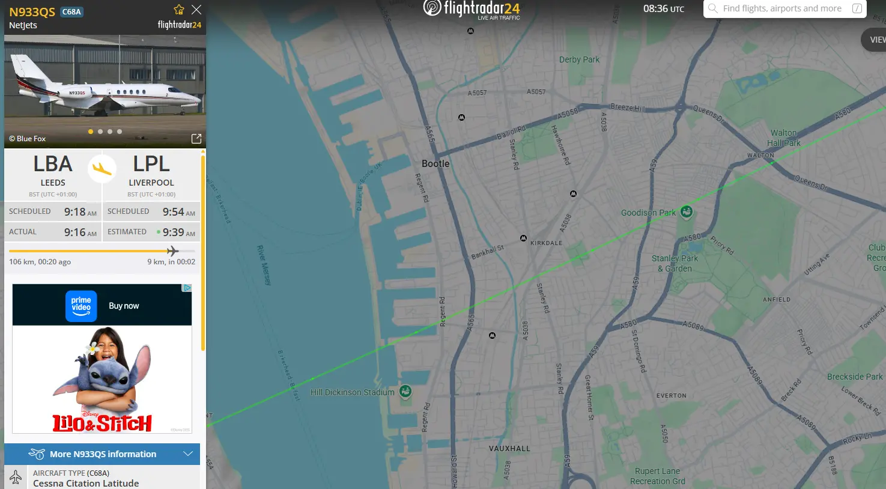Click the Goodison Park stadium map marker
The image size is (886, 489).
pyautogui.click(x=687, y=211)
